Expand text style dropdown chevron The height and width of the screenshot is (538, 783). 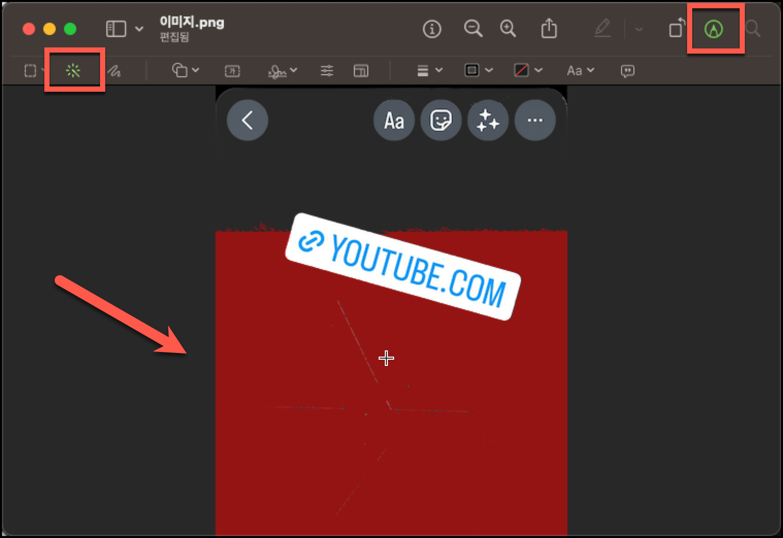[591, 70]
